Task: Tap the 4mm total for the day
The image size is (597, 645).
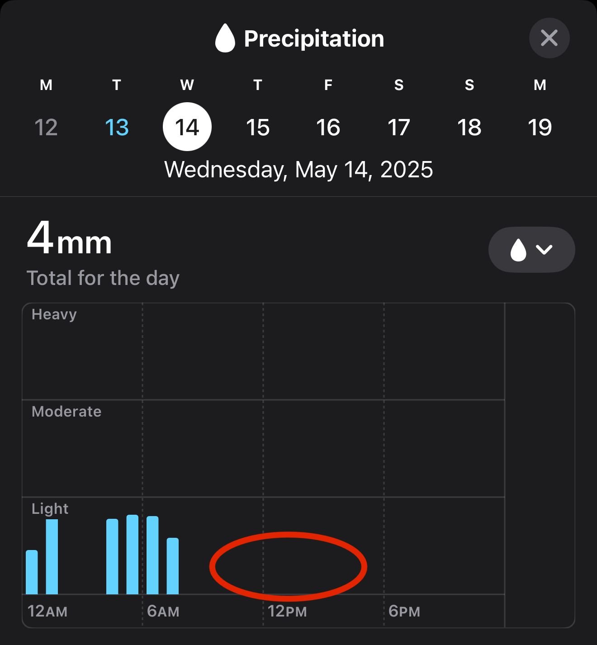Action: click(x=69, y=239)
